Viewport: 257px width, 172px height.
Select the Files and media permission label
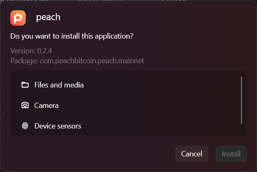click(59, 85)
